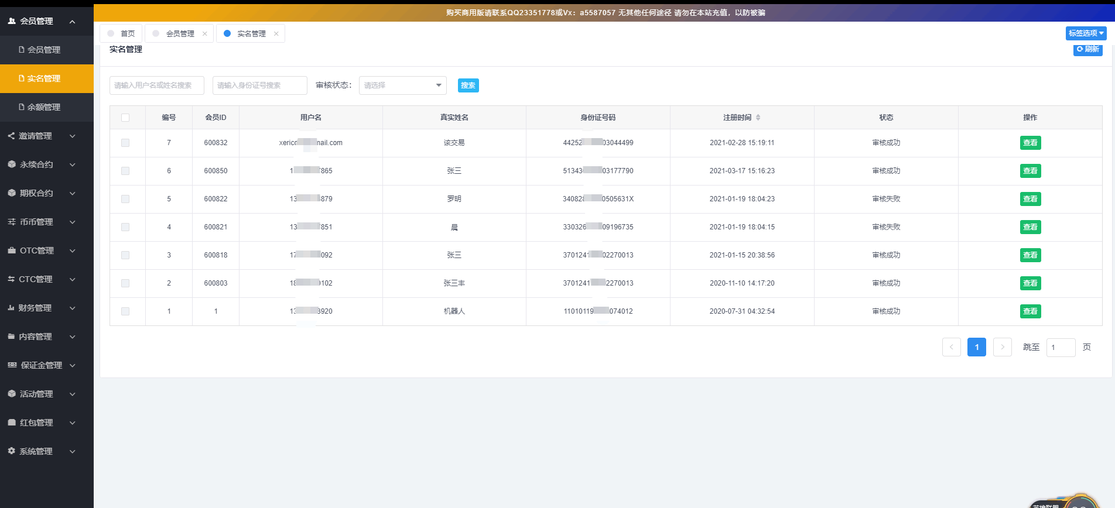Select 余额管理 in the sidebar

(44, 107)
